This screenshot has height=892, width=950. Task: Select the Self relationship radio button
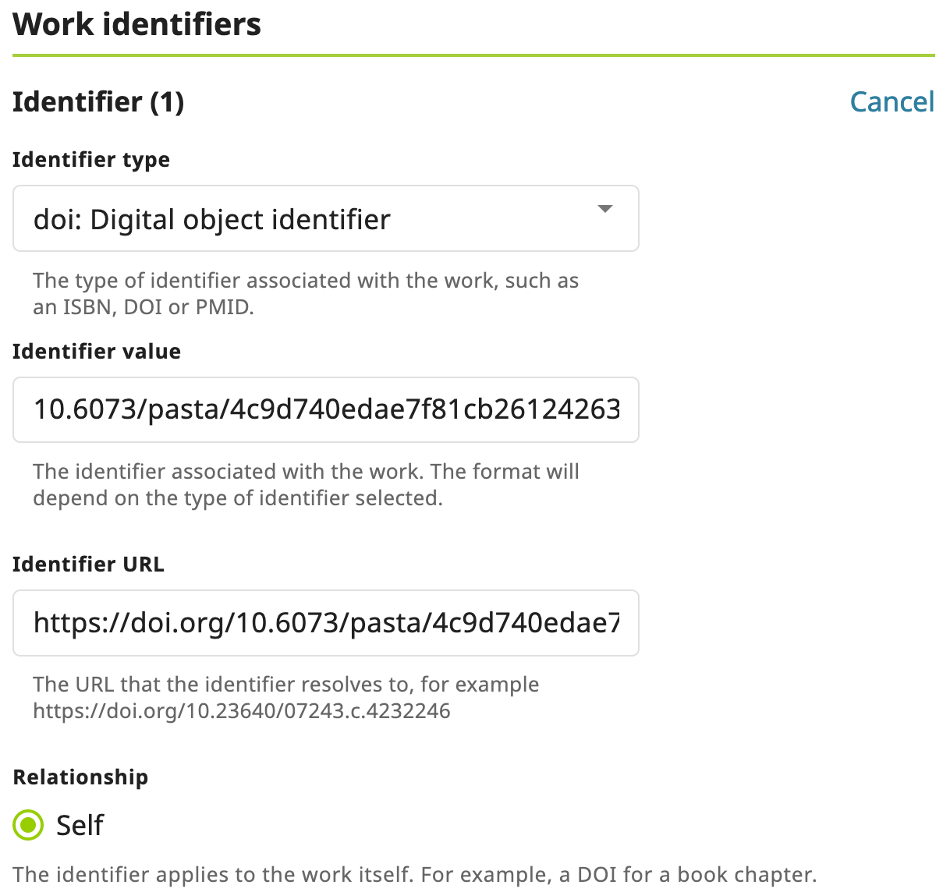point(29,825)
